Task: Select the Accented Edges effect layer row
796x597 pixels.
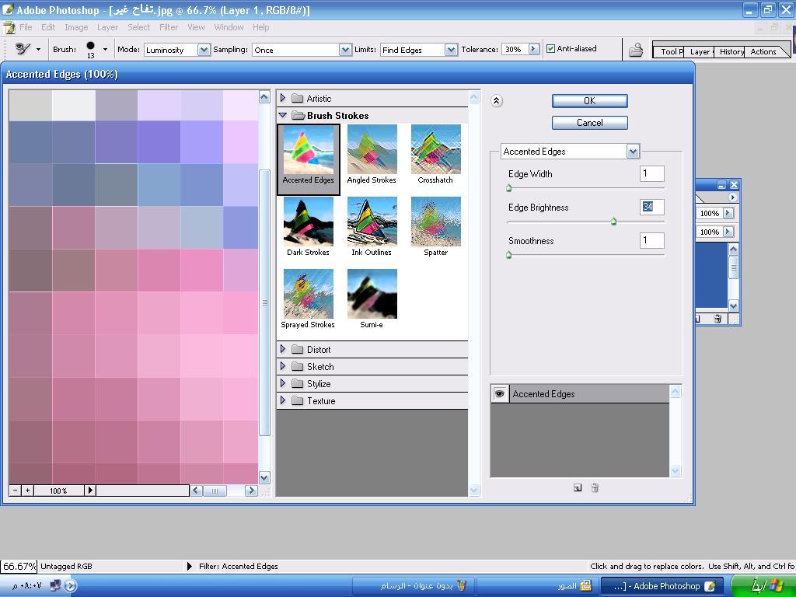Action: (580, 394)
